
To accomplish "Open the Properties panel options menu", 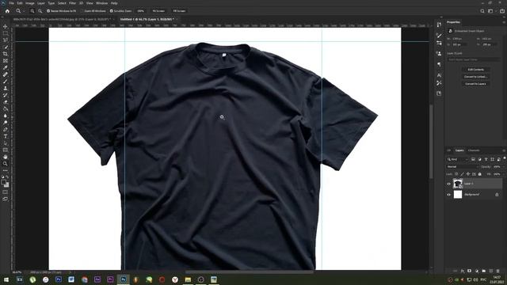I will [504, 22].
